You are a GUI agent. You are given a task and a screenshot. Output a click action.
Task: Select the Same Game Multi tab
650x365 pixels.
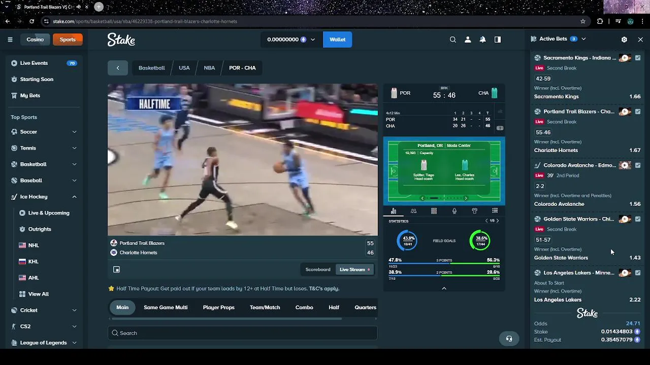166,307
